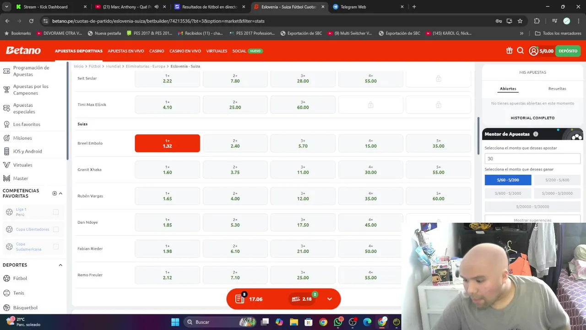Open Microsoft Store from the taskbar
Screen dimensions: 586x330
click(309, 322)
